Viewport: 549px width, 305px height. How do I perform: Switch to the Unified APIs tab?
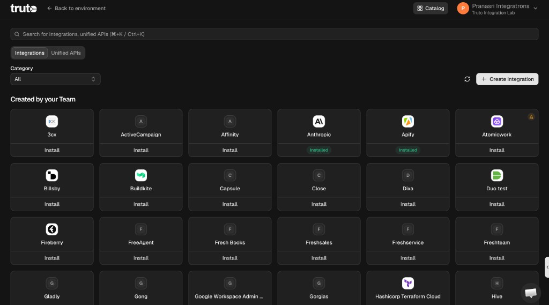click(x=66, y=53)
